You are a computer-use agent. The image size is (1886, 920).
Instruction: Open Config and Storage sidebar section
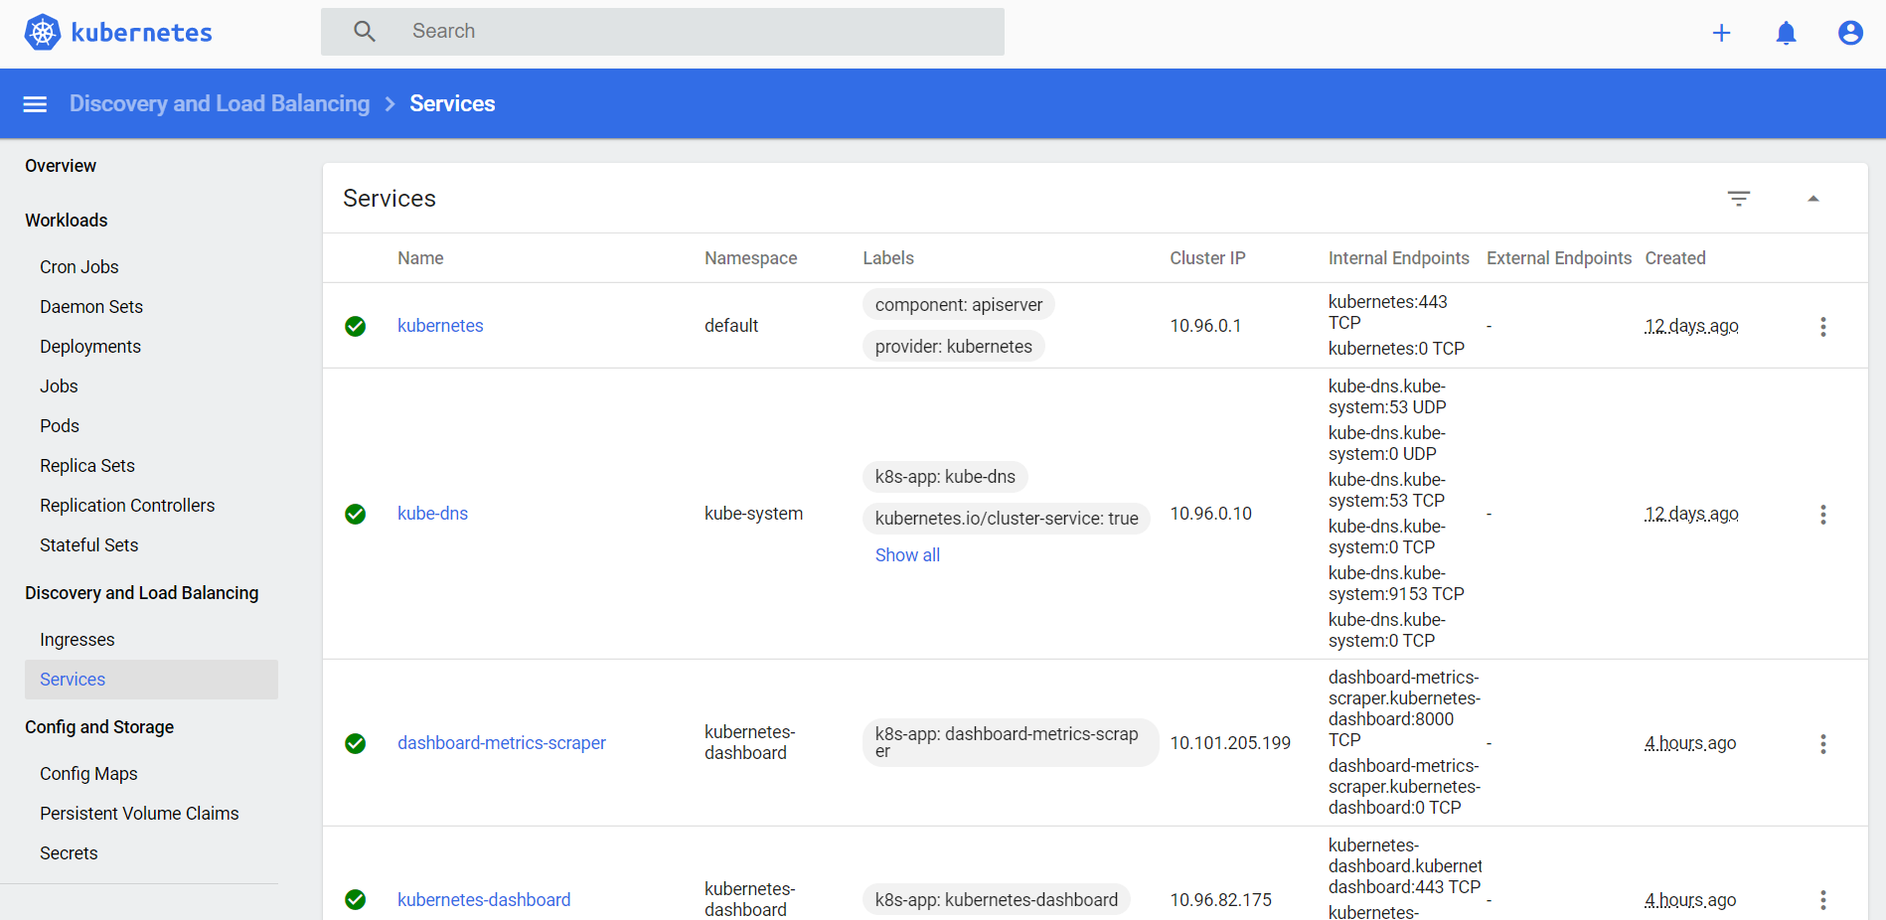point(99,727)
